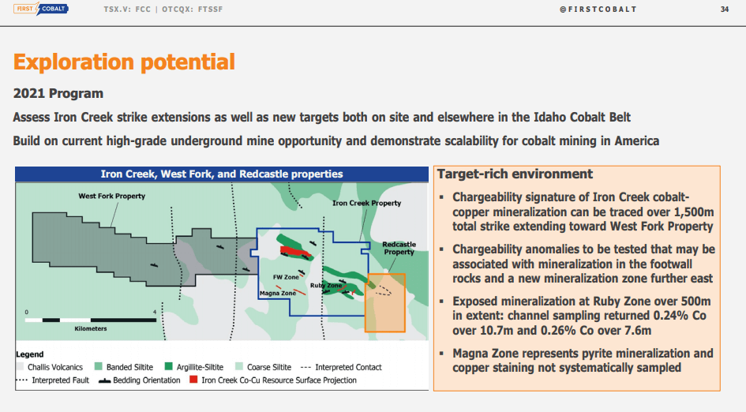Click the 'Coarse Siltite' legend label
The height and width of the screenshot is (412, 746).
click(269, 367)
